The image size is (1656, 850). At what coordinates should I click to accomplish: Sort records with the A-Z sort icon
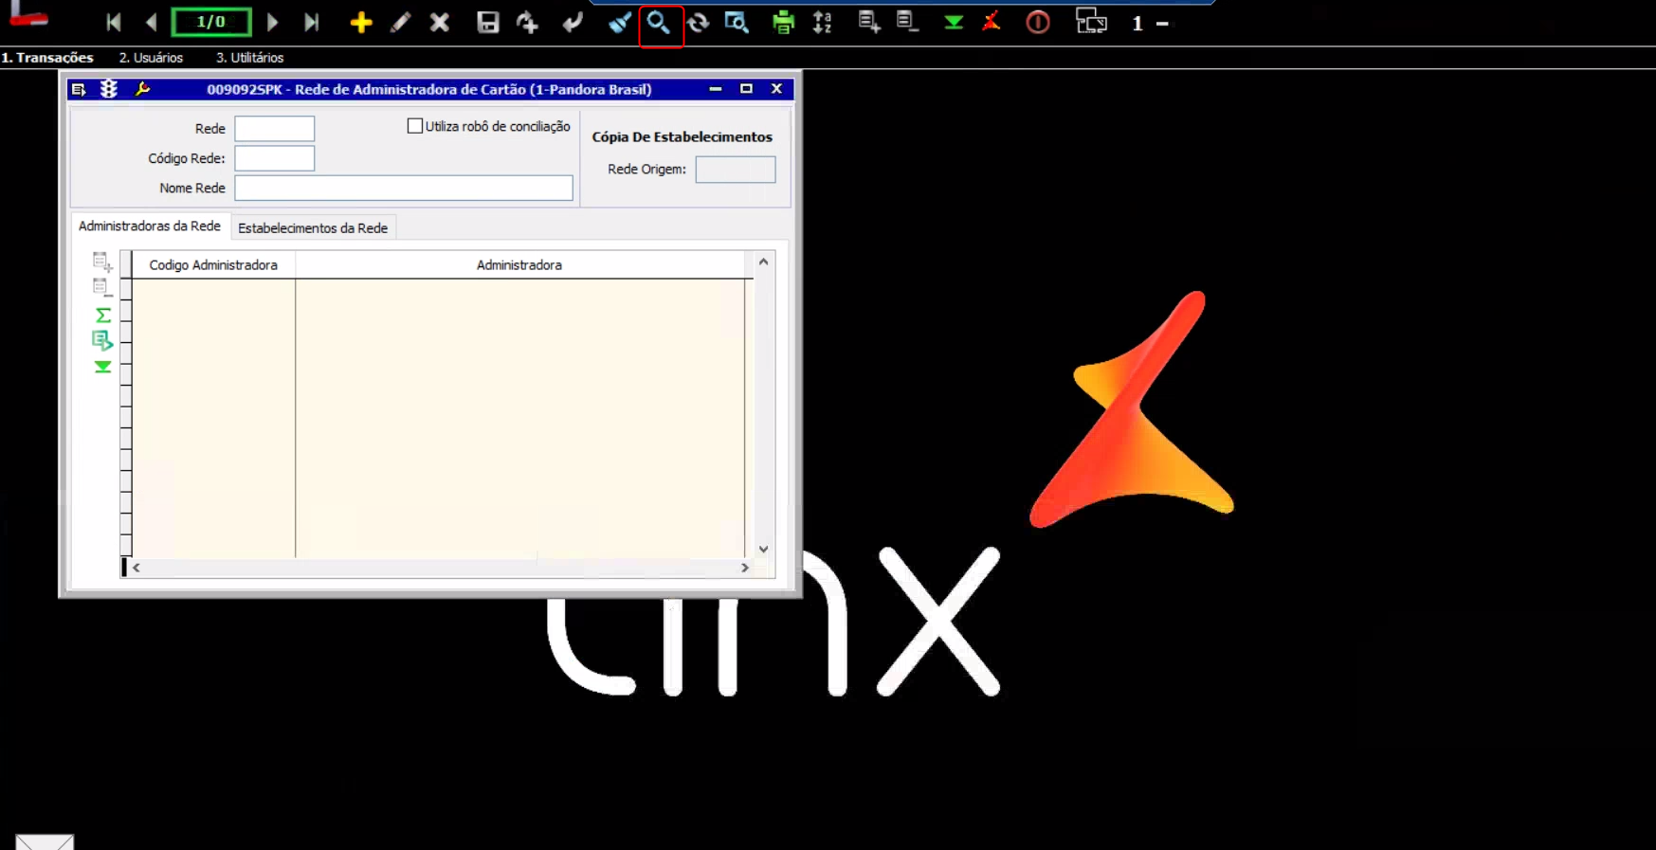823,22
